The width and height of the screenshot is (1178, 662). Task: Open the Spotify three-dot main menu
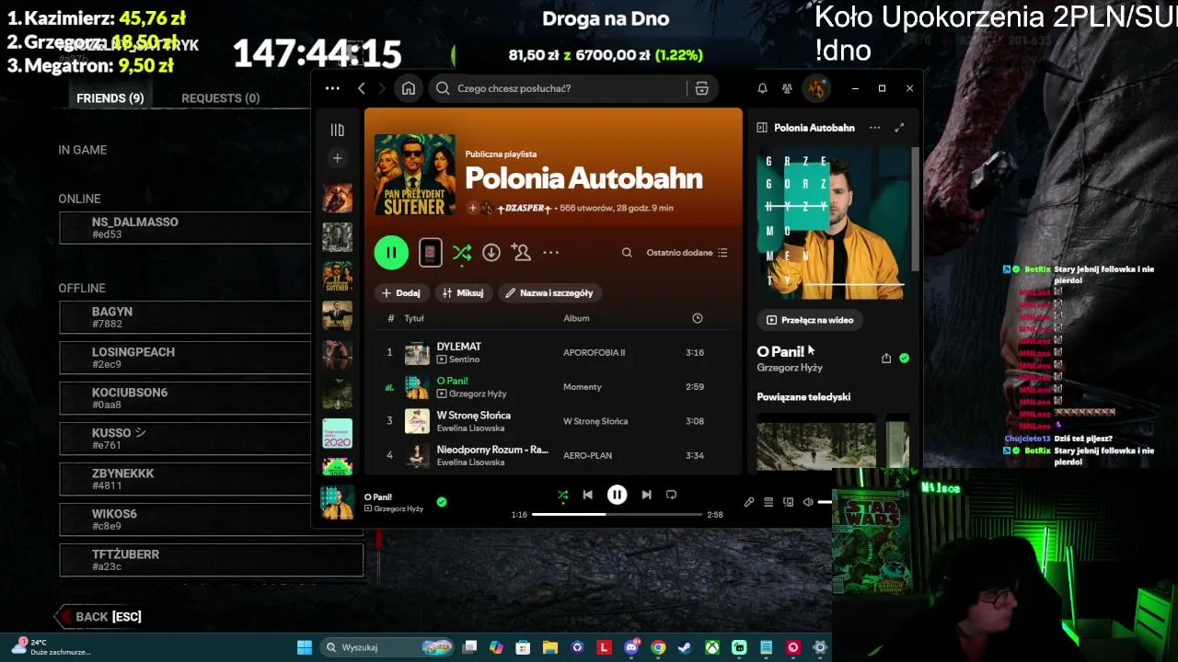(x=332, y=88)
